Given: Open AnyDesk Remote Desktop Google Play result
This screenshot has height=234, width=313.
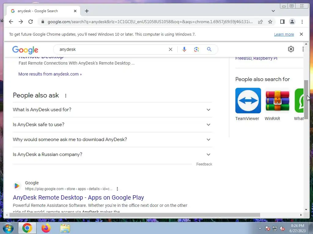Looking at the screenshot, I should pos(78,197).
